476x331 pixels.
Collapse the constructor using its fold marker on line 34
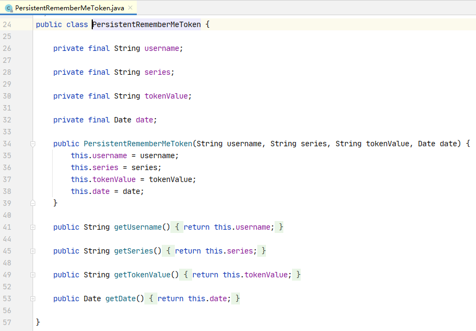point(33,144)
